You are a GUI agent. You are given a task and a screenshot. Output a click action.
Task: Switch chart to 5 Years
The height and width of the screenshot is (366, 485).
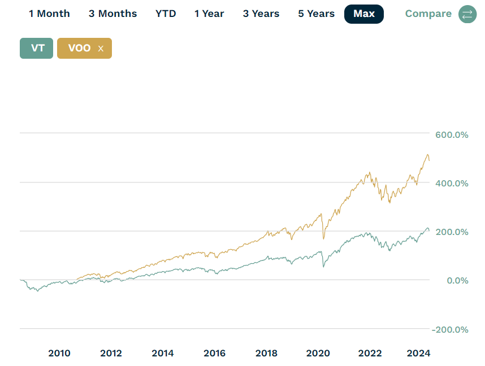click(x=316, y=14)
